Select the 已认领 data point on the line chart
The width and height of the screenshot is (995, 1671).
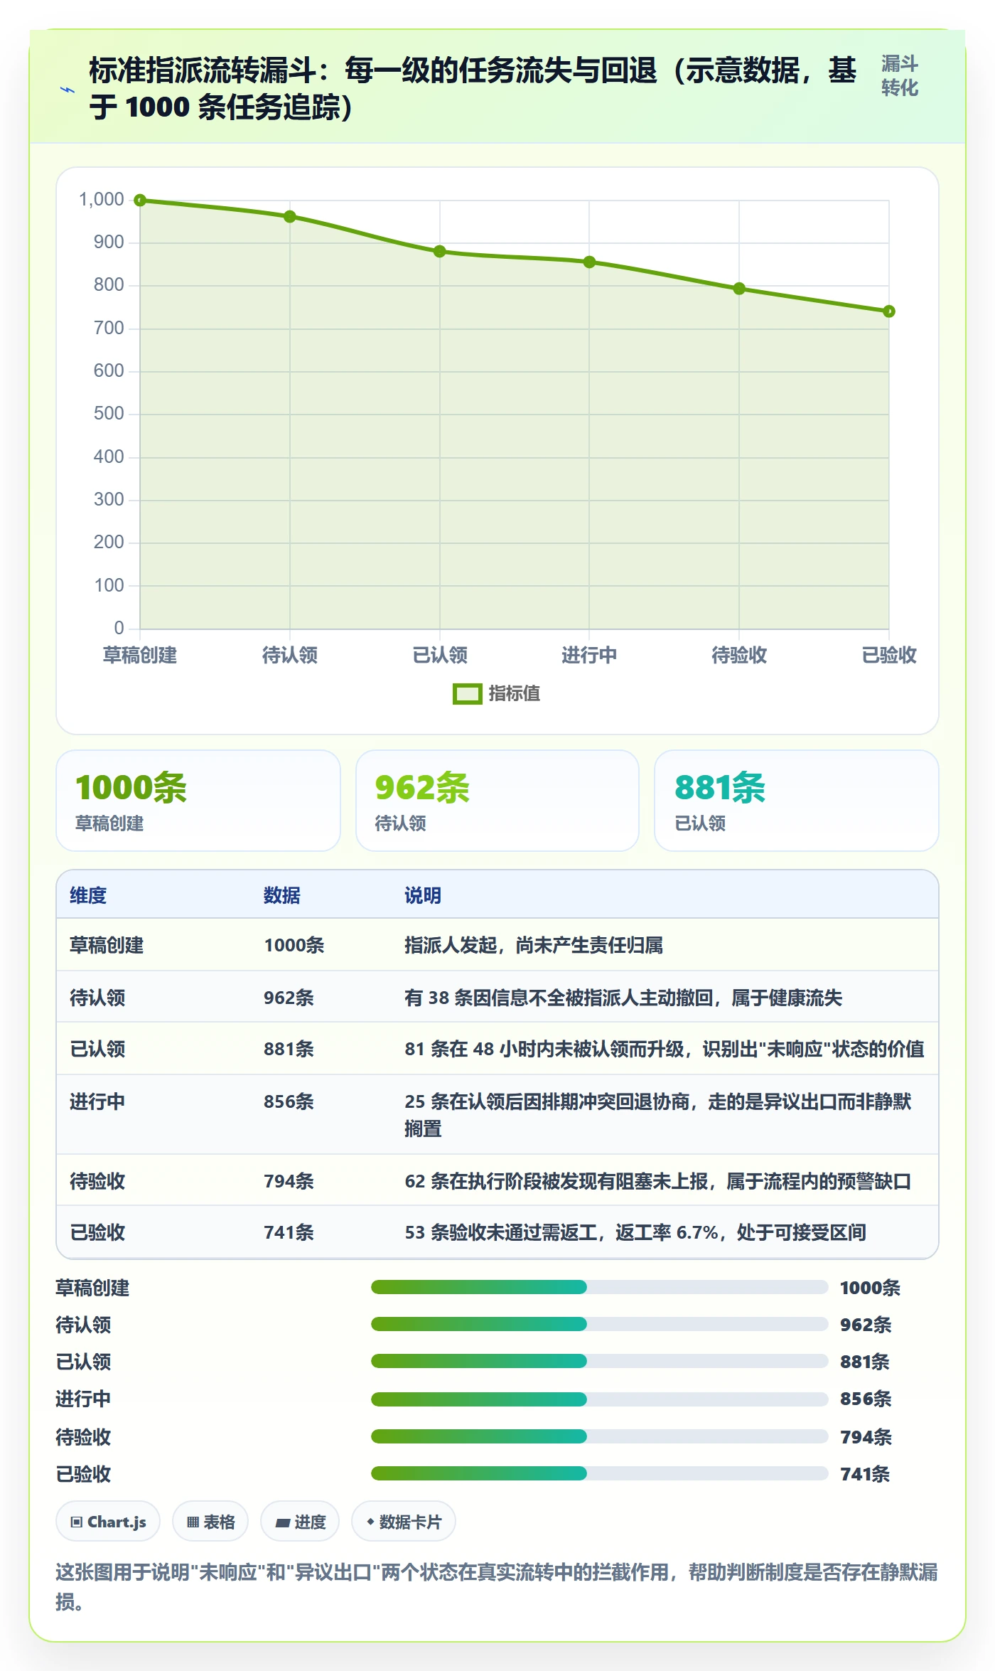pyautogui.click(x=440, y=252)
